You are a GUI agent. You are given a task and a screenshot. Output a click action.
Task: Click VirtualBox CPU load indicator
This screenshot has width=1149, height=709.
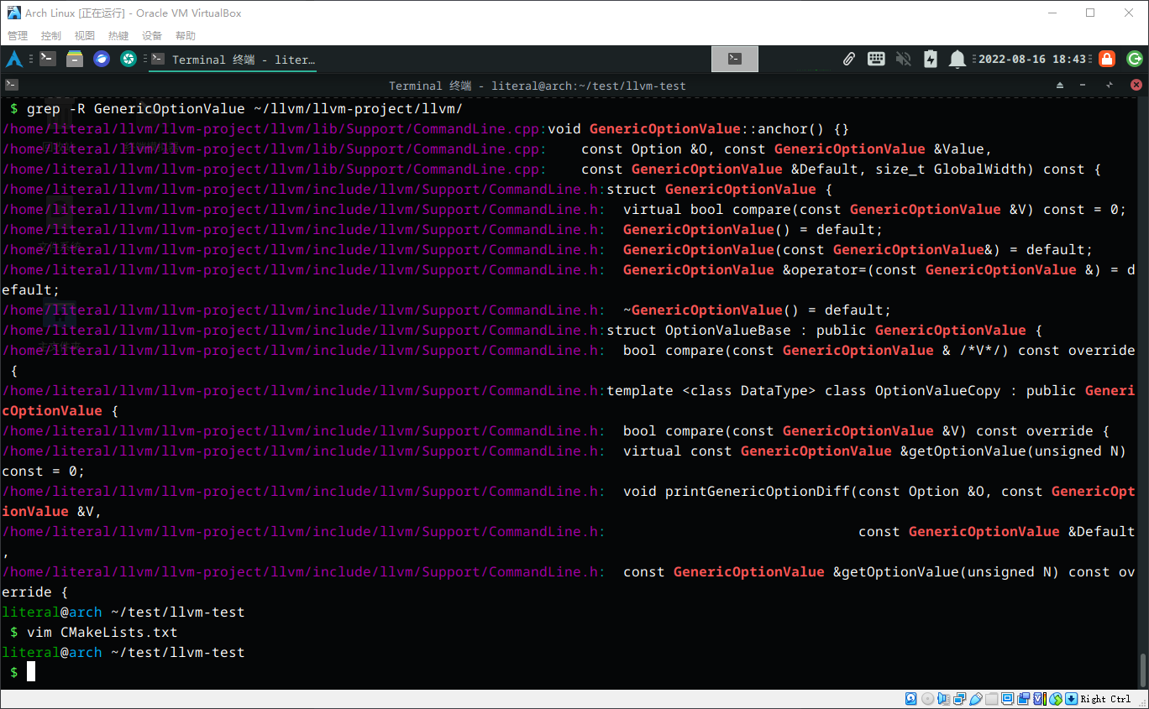coord(1039,699)
